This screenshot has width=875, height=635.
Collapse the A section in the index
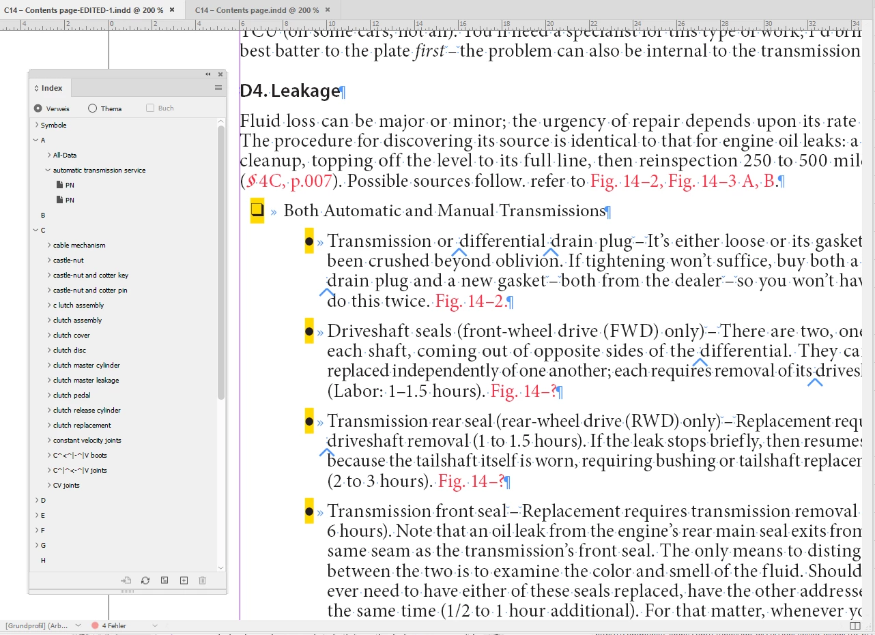coord(36,140)
